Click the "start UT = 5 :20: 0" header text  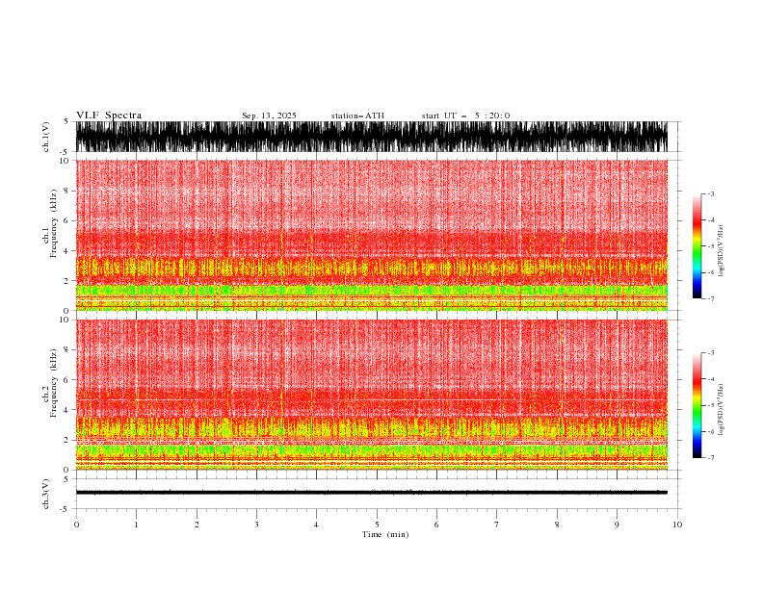tap(465, 115)
